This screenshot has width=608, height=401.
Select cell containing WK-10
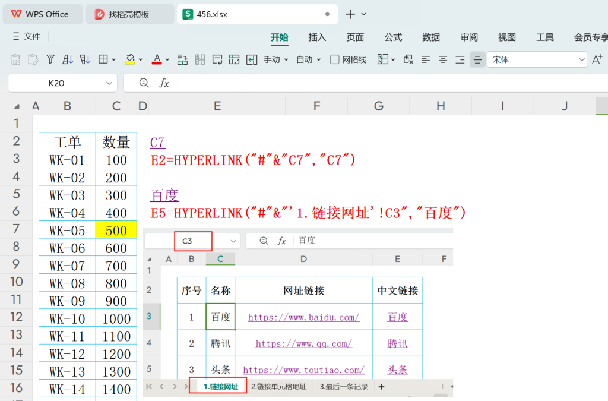point(68,318)
